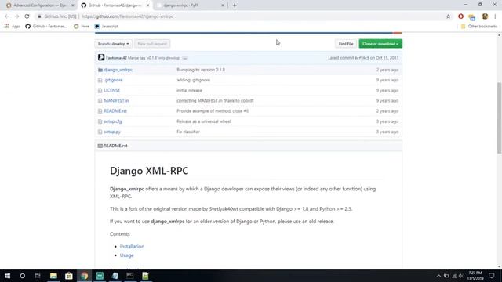Click the file icon beside setup.py
This screenshot has height=282, width=502.
(100, 132)
